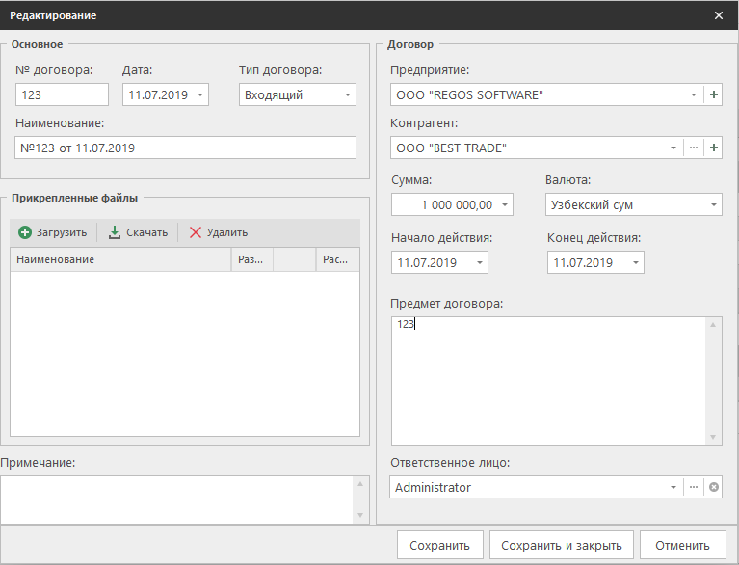The height and width of the screenshot is (565, 739).
Task: Open Контрагент selection dialog via ellipsis
Action: (694, 148)
